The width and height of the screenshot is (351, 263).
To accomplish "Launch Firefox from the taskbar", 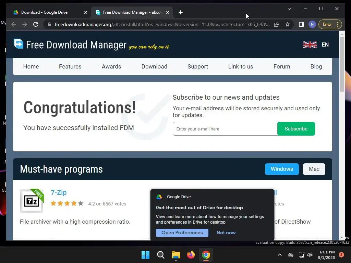I will [x=191, y=255].
